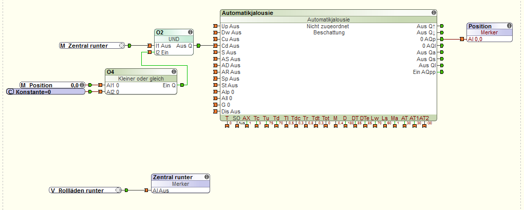The height and width of the screenshot is (210, 524).
Task: Click AI2 input connector of O4
Action: (100, 91)
